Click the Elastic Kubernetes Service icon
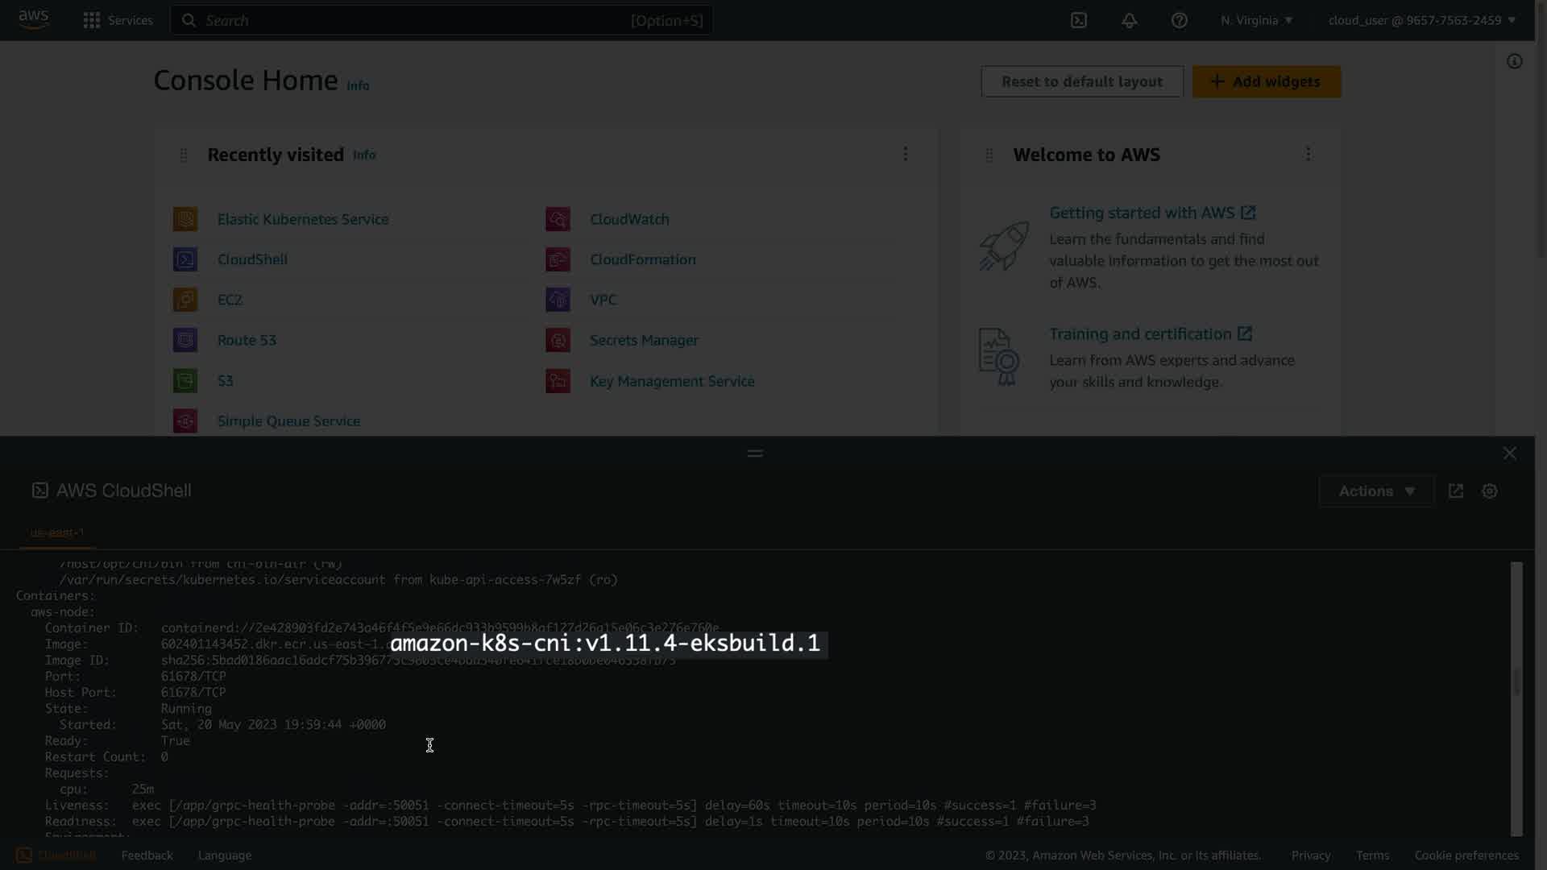This screenshot has height=870, width=1547. [x=185, y=219]
